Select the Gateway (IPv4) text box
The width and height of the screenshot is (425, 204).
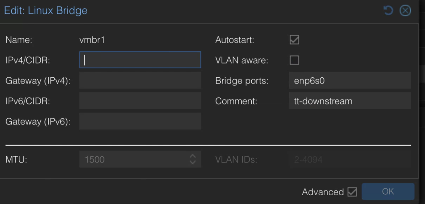click(x=140, y=80)
